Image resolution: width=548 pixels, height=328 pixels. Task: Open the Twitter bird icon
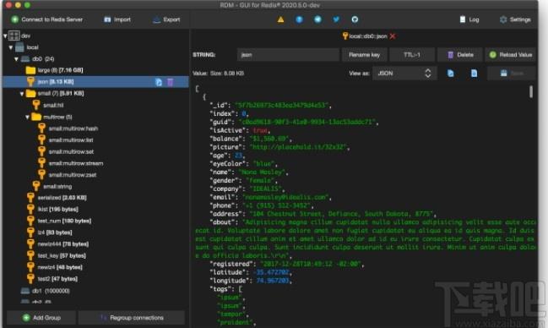click(336, 19)
